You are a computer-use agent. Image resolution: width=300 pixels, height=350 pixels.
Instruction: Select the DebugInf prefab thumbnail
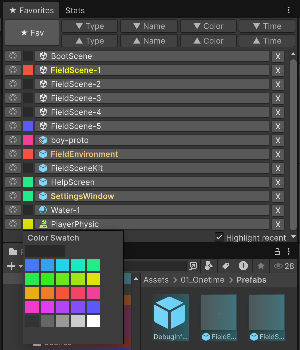(x=170, y=317)
